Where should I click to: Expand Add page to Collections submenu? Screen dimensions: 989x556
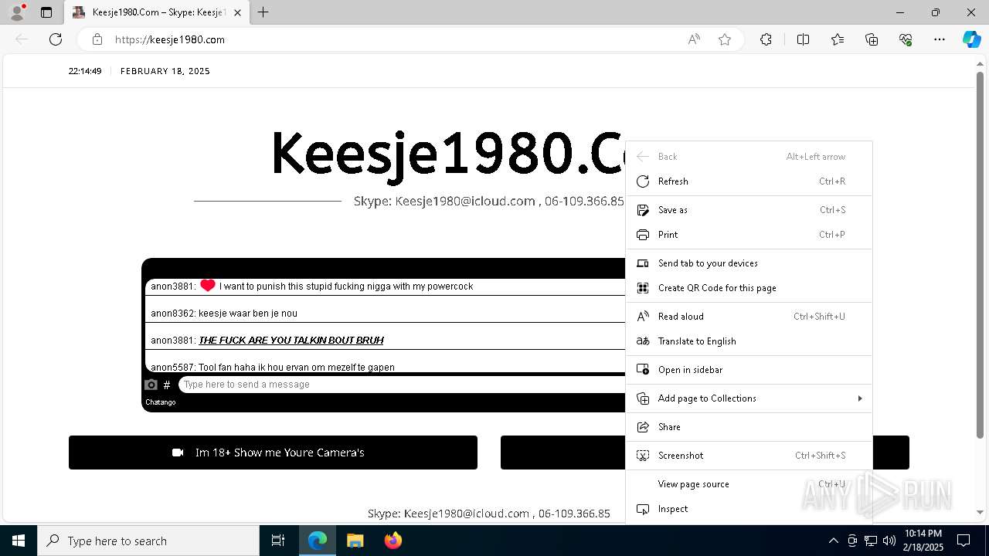749,398
